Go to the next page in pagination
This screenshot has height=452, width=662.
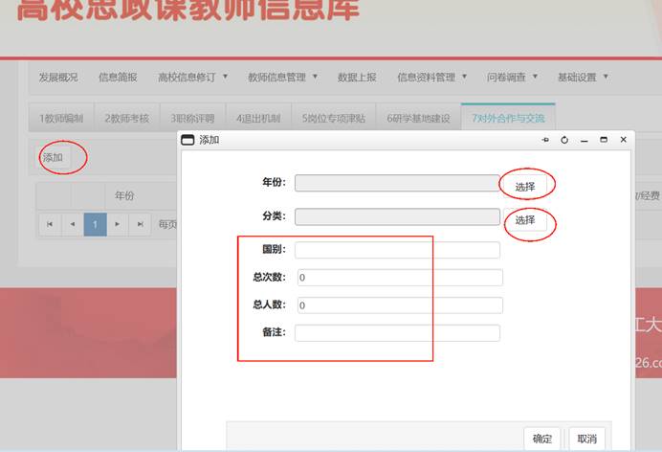coord(118,224)
